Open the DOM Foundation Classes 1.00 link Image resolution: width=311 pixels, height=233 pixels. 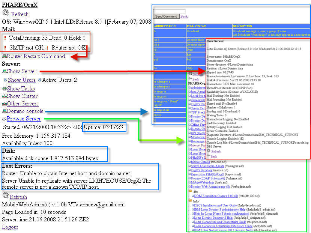(216, 196)
